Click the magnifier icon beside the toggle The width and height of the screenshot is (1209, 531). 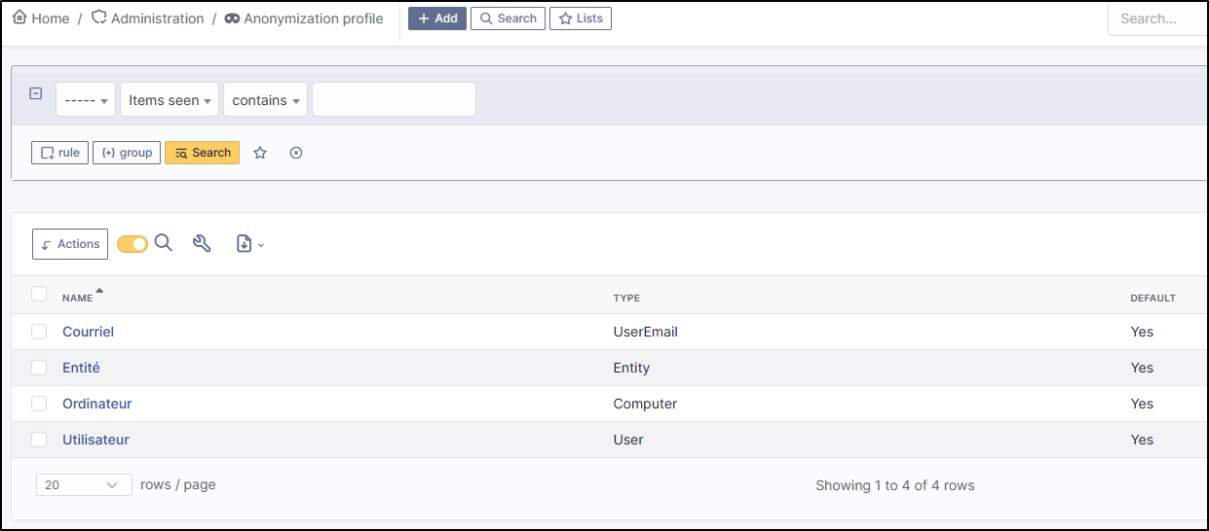(164, 243)
